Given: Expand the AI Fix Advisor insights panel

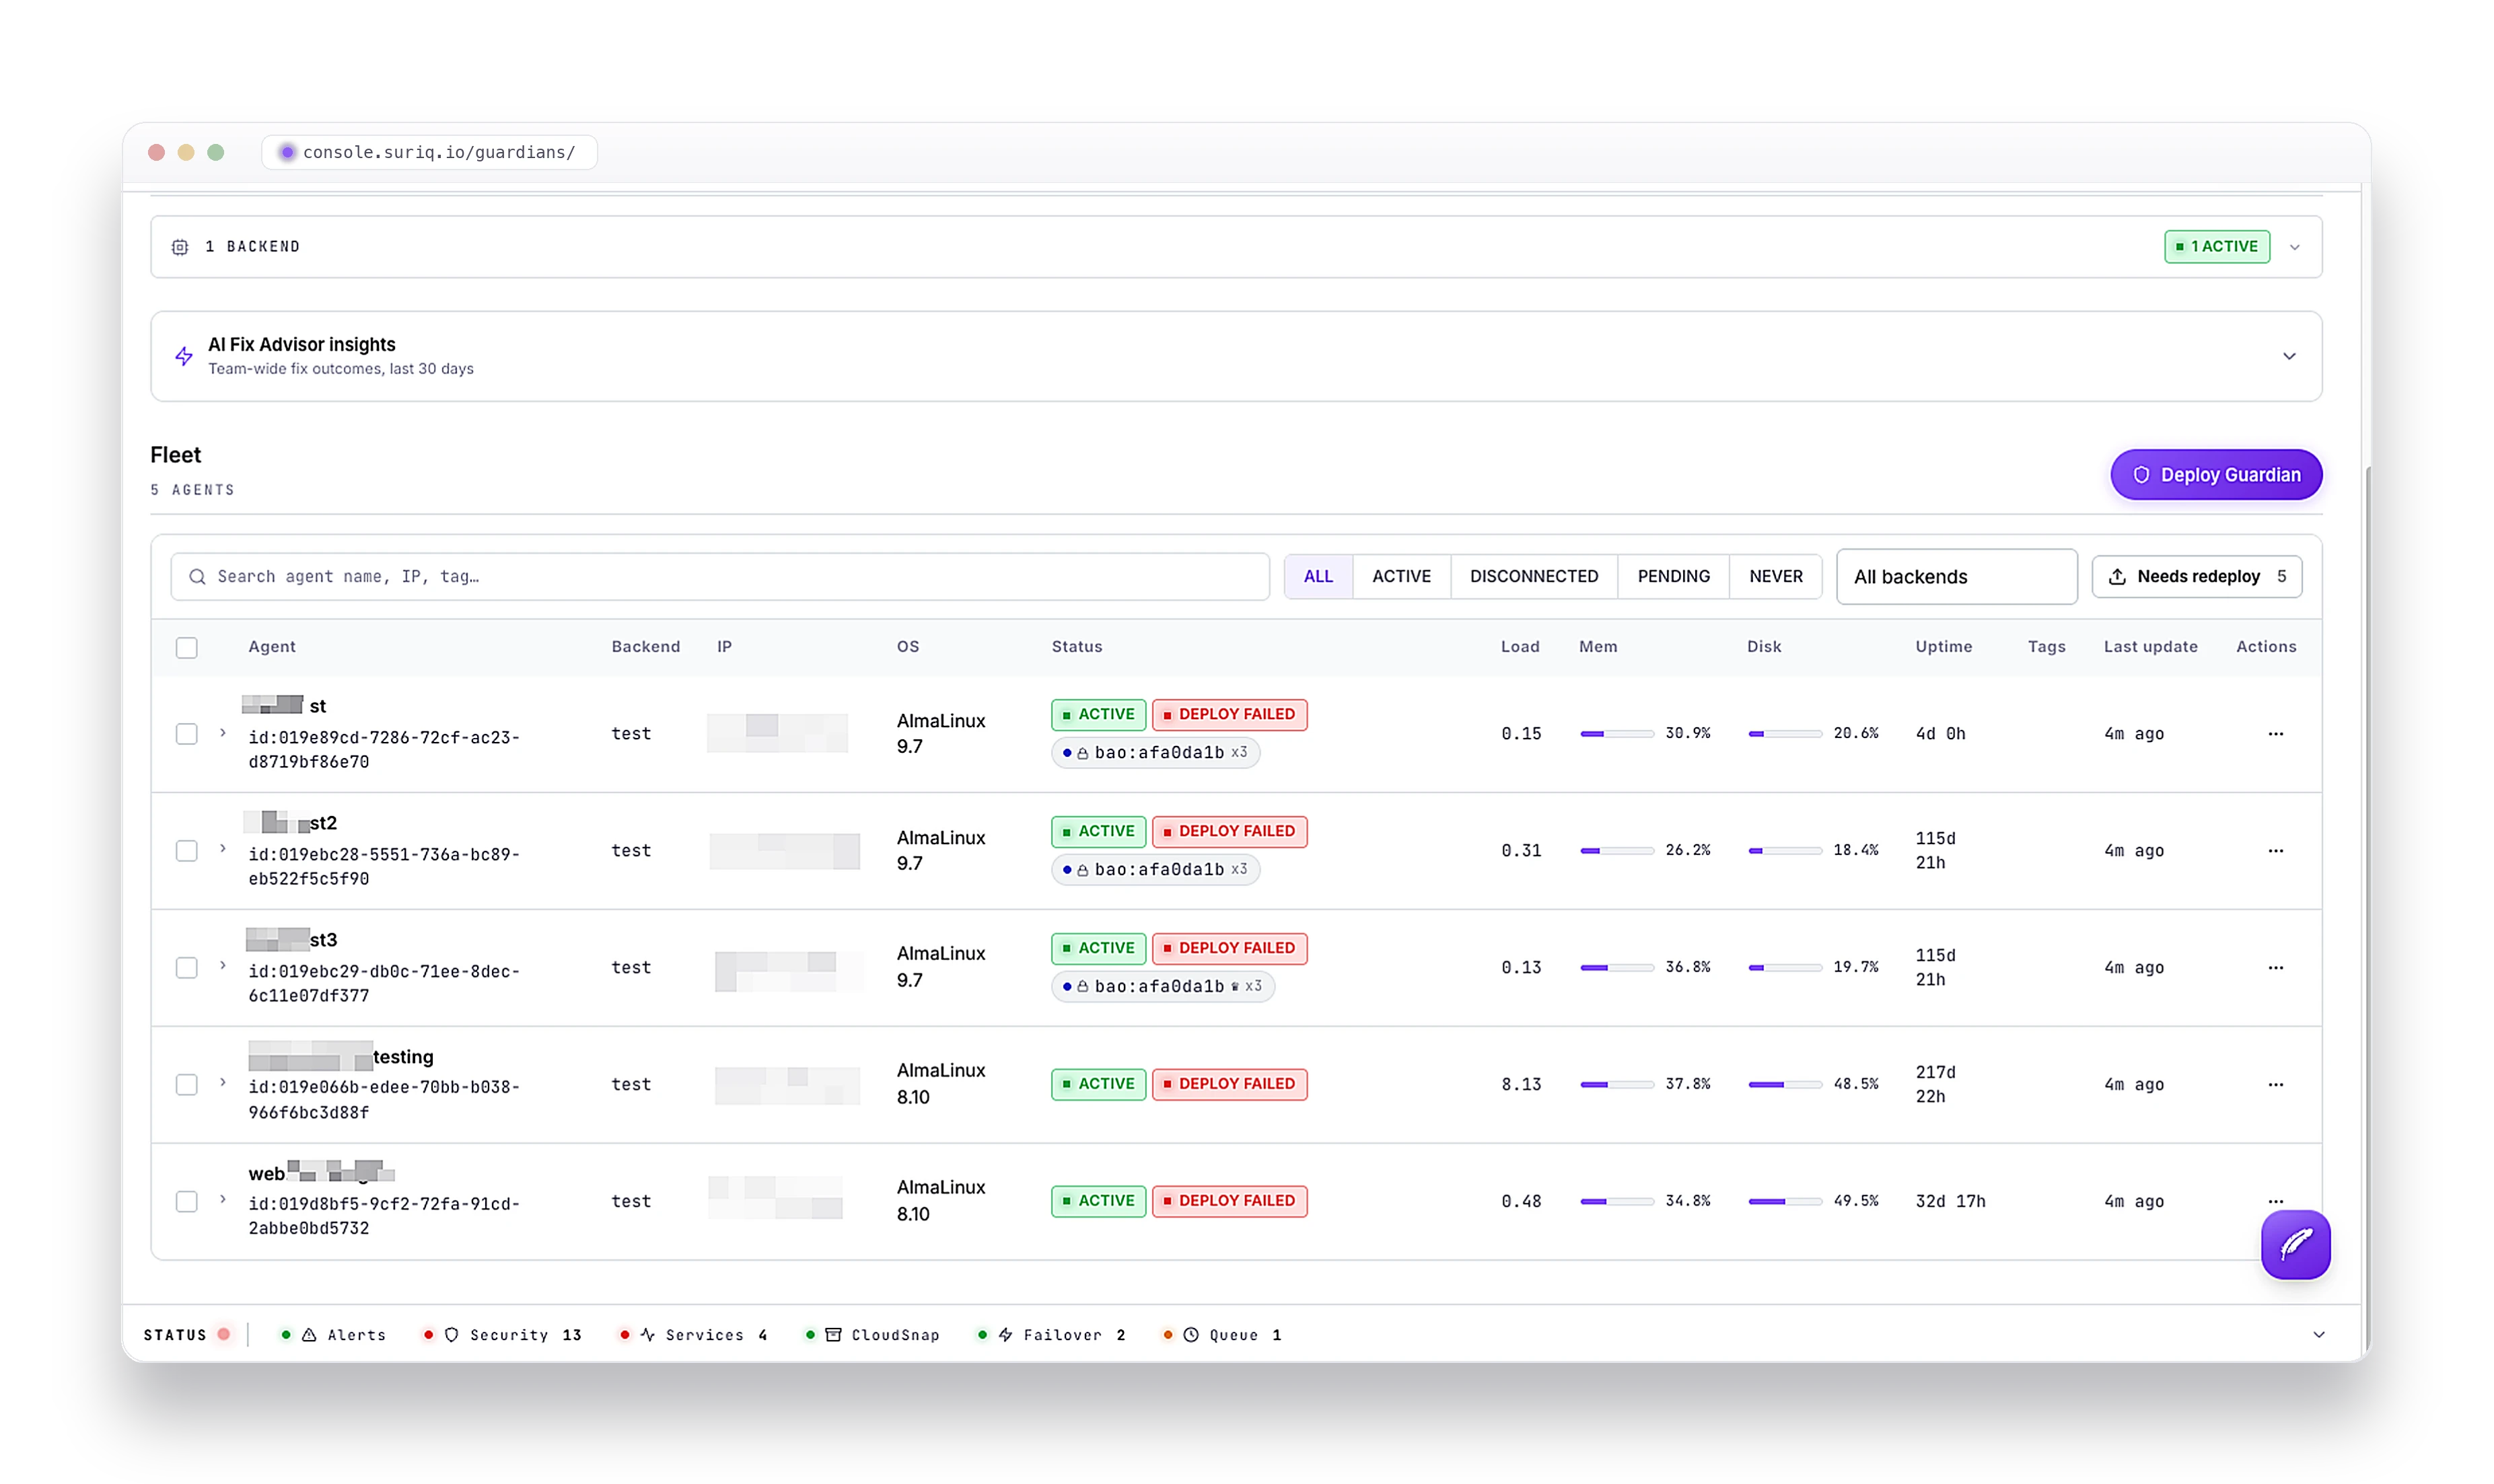Looking at the screenshot, I should click(x=2288, y=356).
